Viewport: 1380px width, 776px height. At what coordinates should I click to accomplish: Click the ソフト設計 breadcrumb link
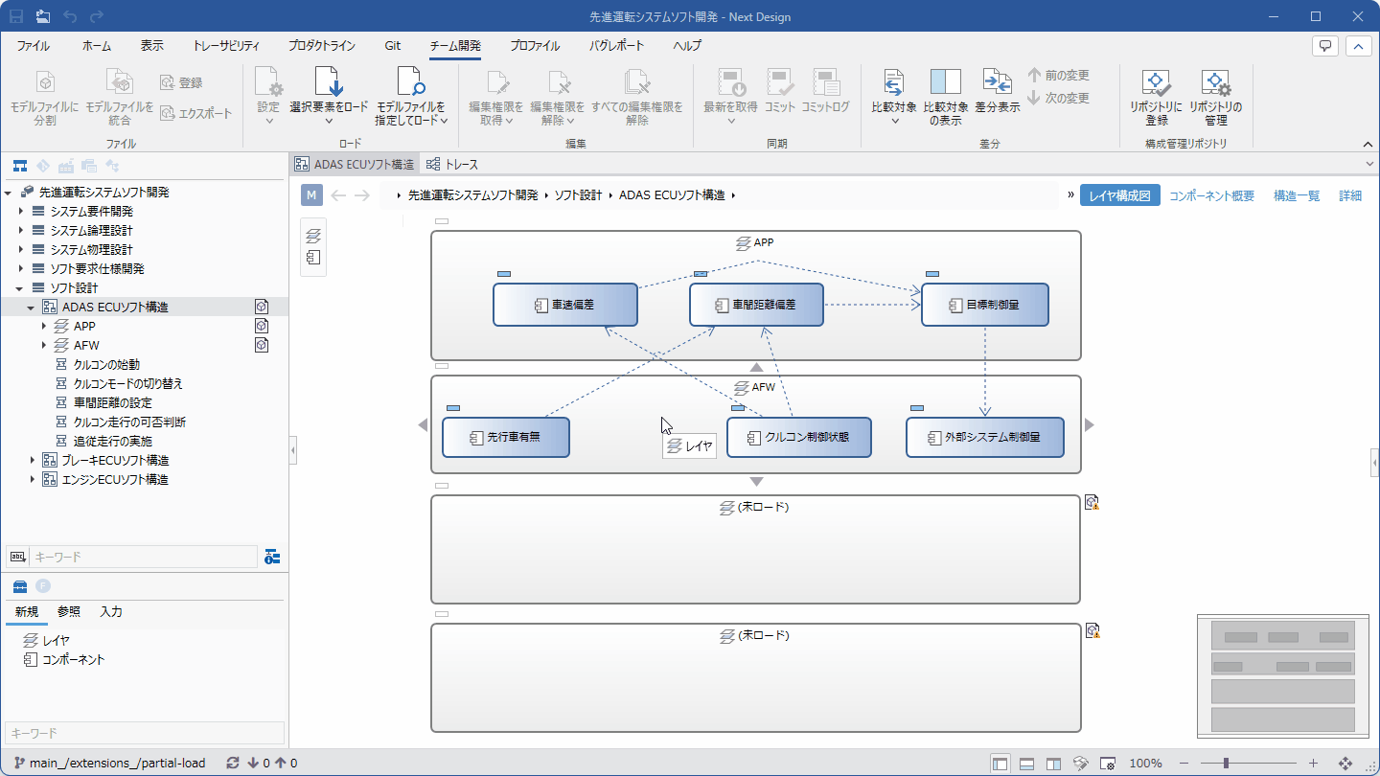[578, 195]
